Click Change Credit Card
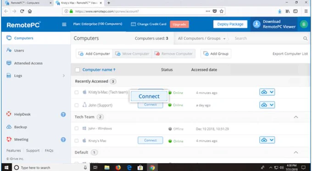The image size is (312, 171). click(149, 24)
